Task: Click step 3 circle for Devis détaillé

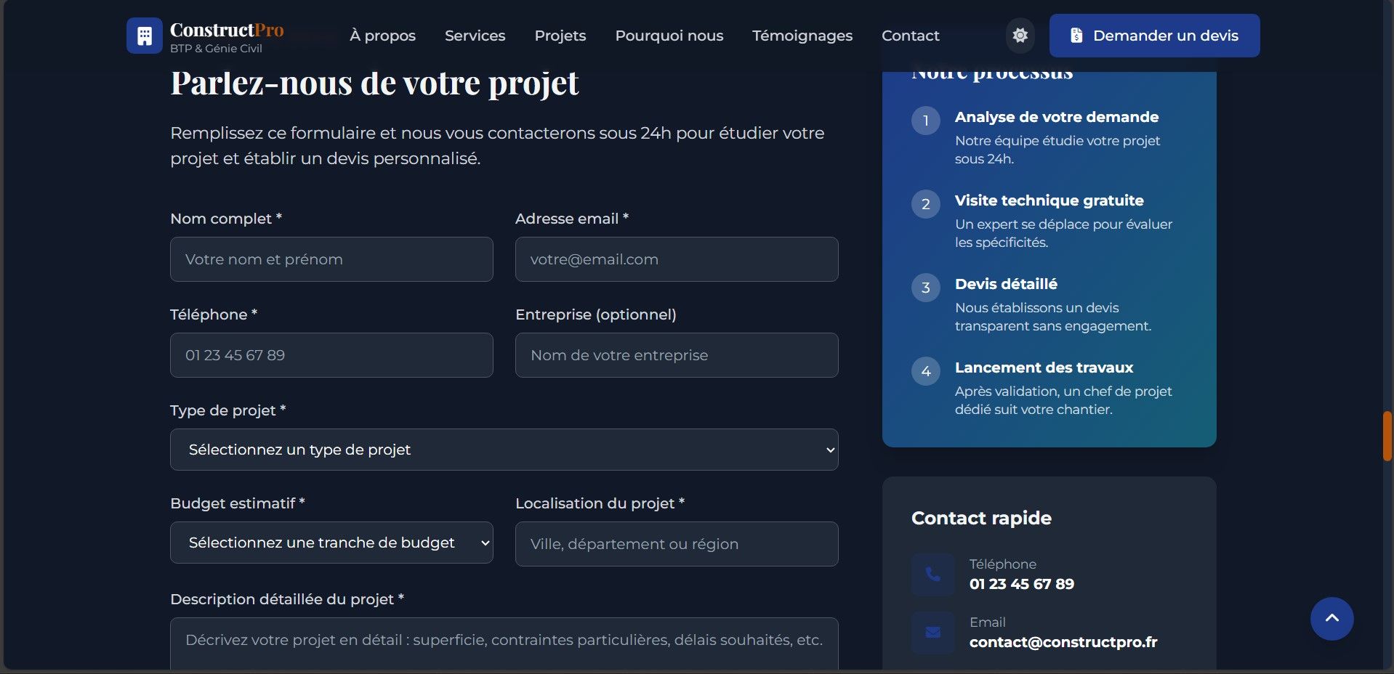Action: [x=925, y=288]
